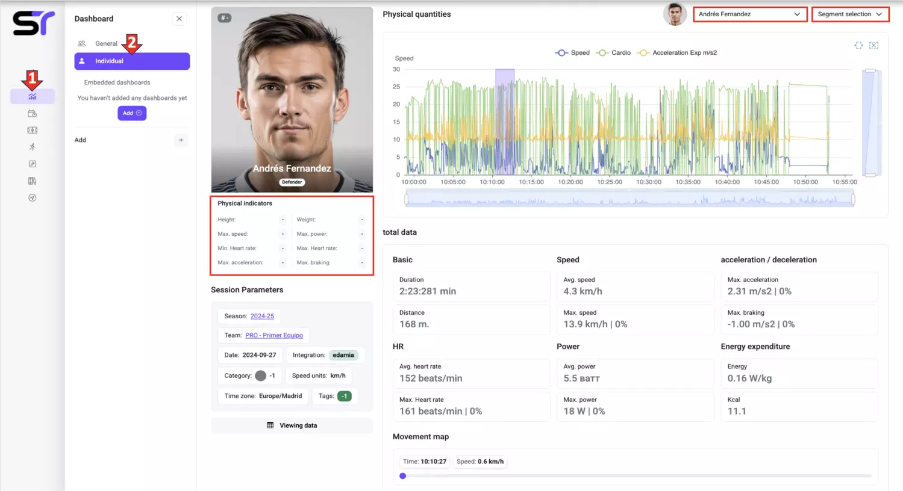The image size is (903, 491).
Task: Click the highlighted segment at 10:10 in chart
Action: tap(505, 122)
